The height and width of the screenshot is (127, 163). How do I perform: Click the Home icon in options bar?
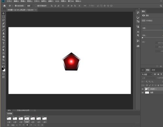click(x=5, y=6)
